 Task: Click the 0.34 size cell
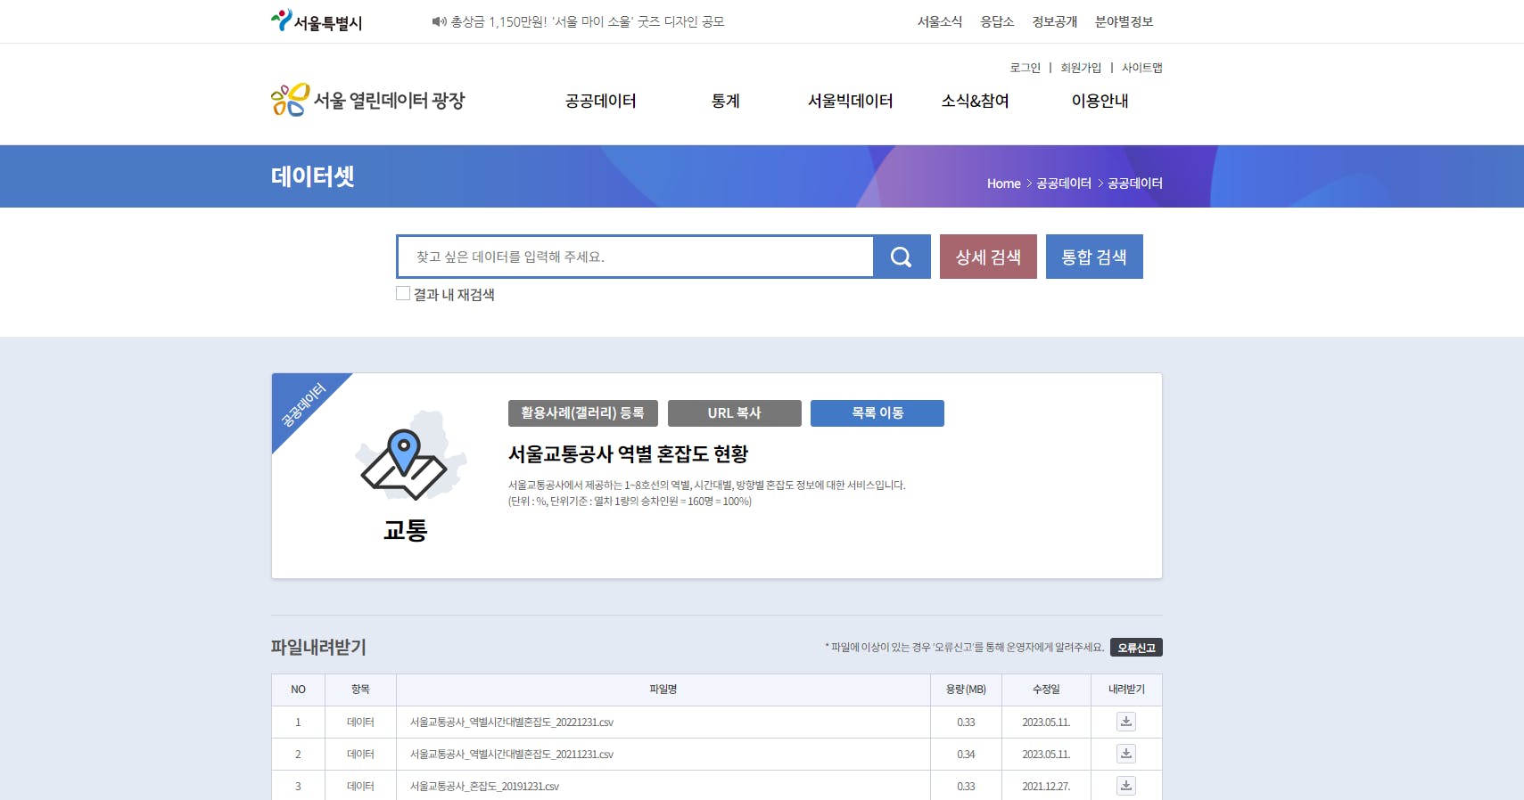click(x=966, y=755)
